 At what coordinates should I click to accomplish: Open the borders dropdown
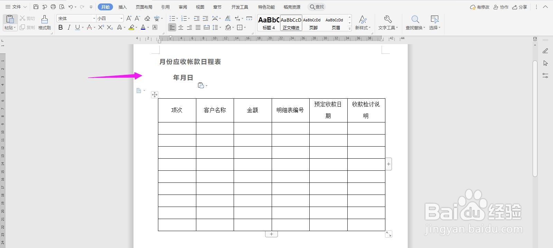tap(245, 27)
